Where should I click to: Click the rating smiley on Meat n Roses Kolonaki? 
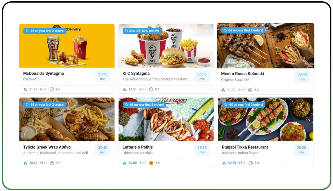[x=250, y=90]
